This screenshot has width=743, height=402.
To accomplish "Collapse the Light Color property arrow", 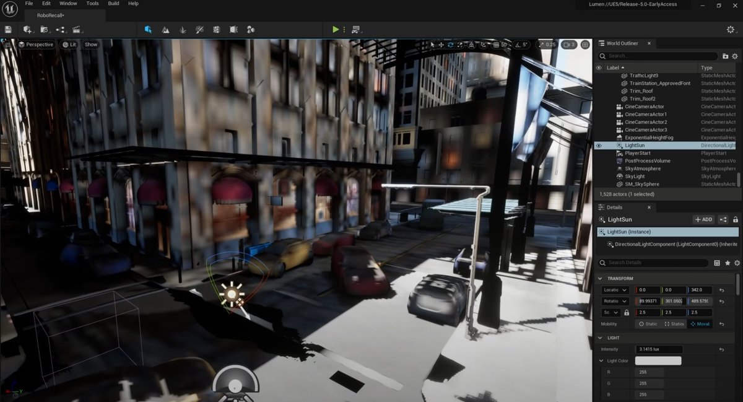I will (x=601, y=360).
